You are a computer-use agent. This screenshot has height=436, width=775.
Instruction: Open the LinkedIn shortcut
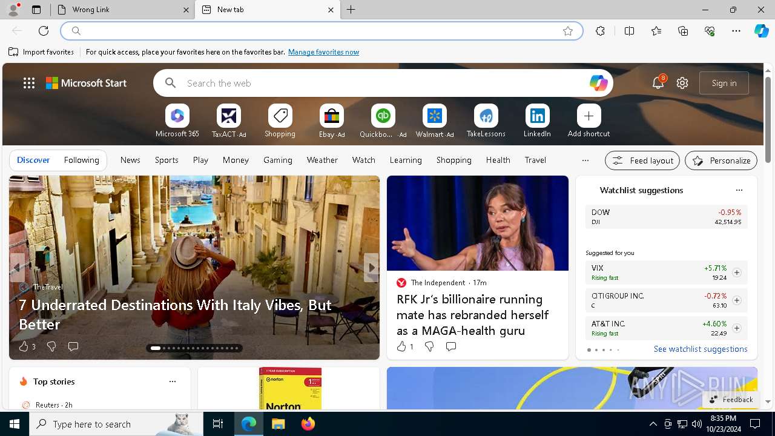coord(537,121)
